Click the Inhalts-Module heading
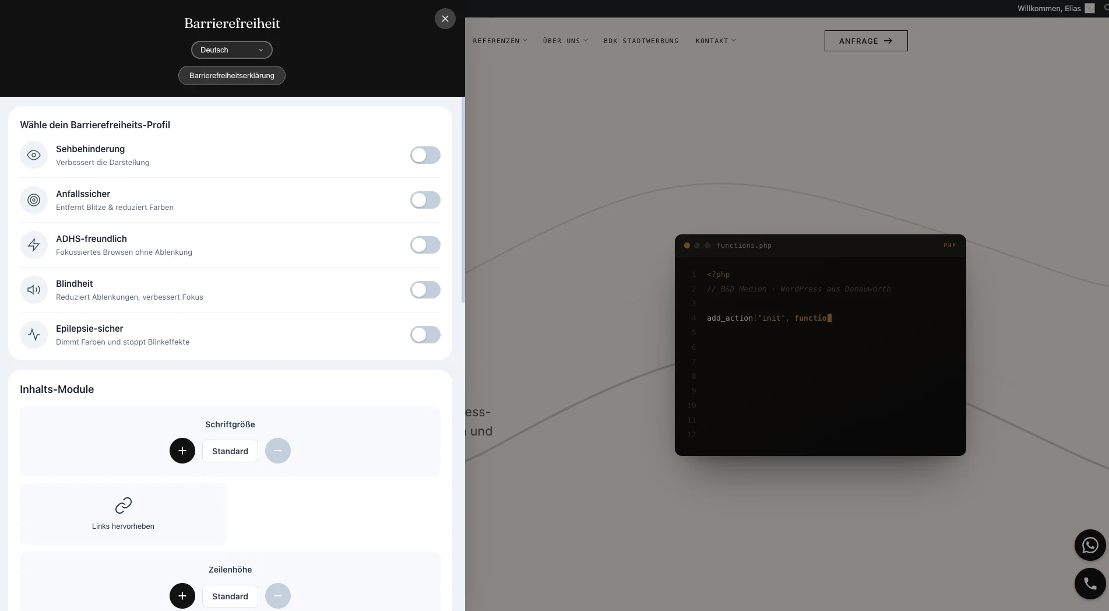 click(x=57, y=389)
